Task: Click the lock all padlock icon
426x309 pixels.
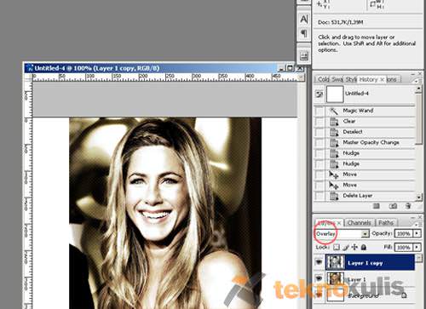Action: pyautogui.click(x=363, y=248)
